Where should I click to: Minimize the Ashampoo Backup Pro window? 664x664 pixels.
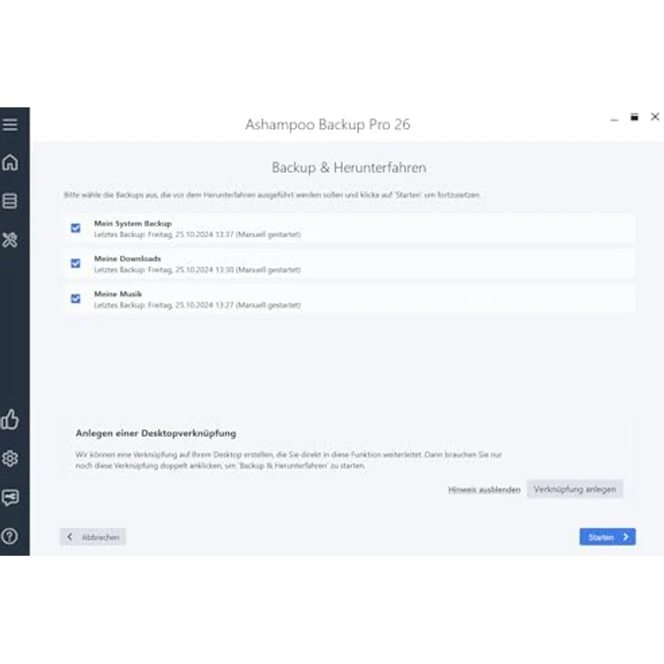[614, 120]
